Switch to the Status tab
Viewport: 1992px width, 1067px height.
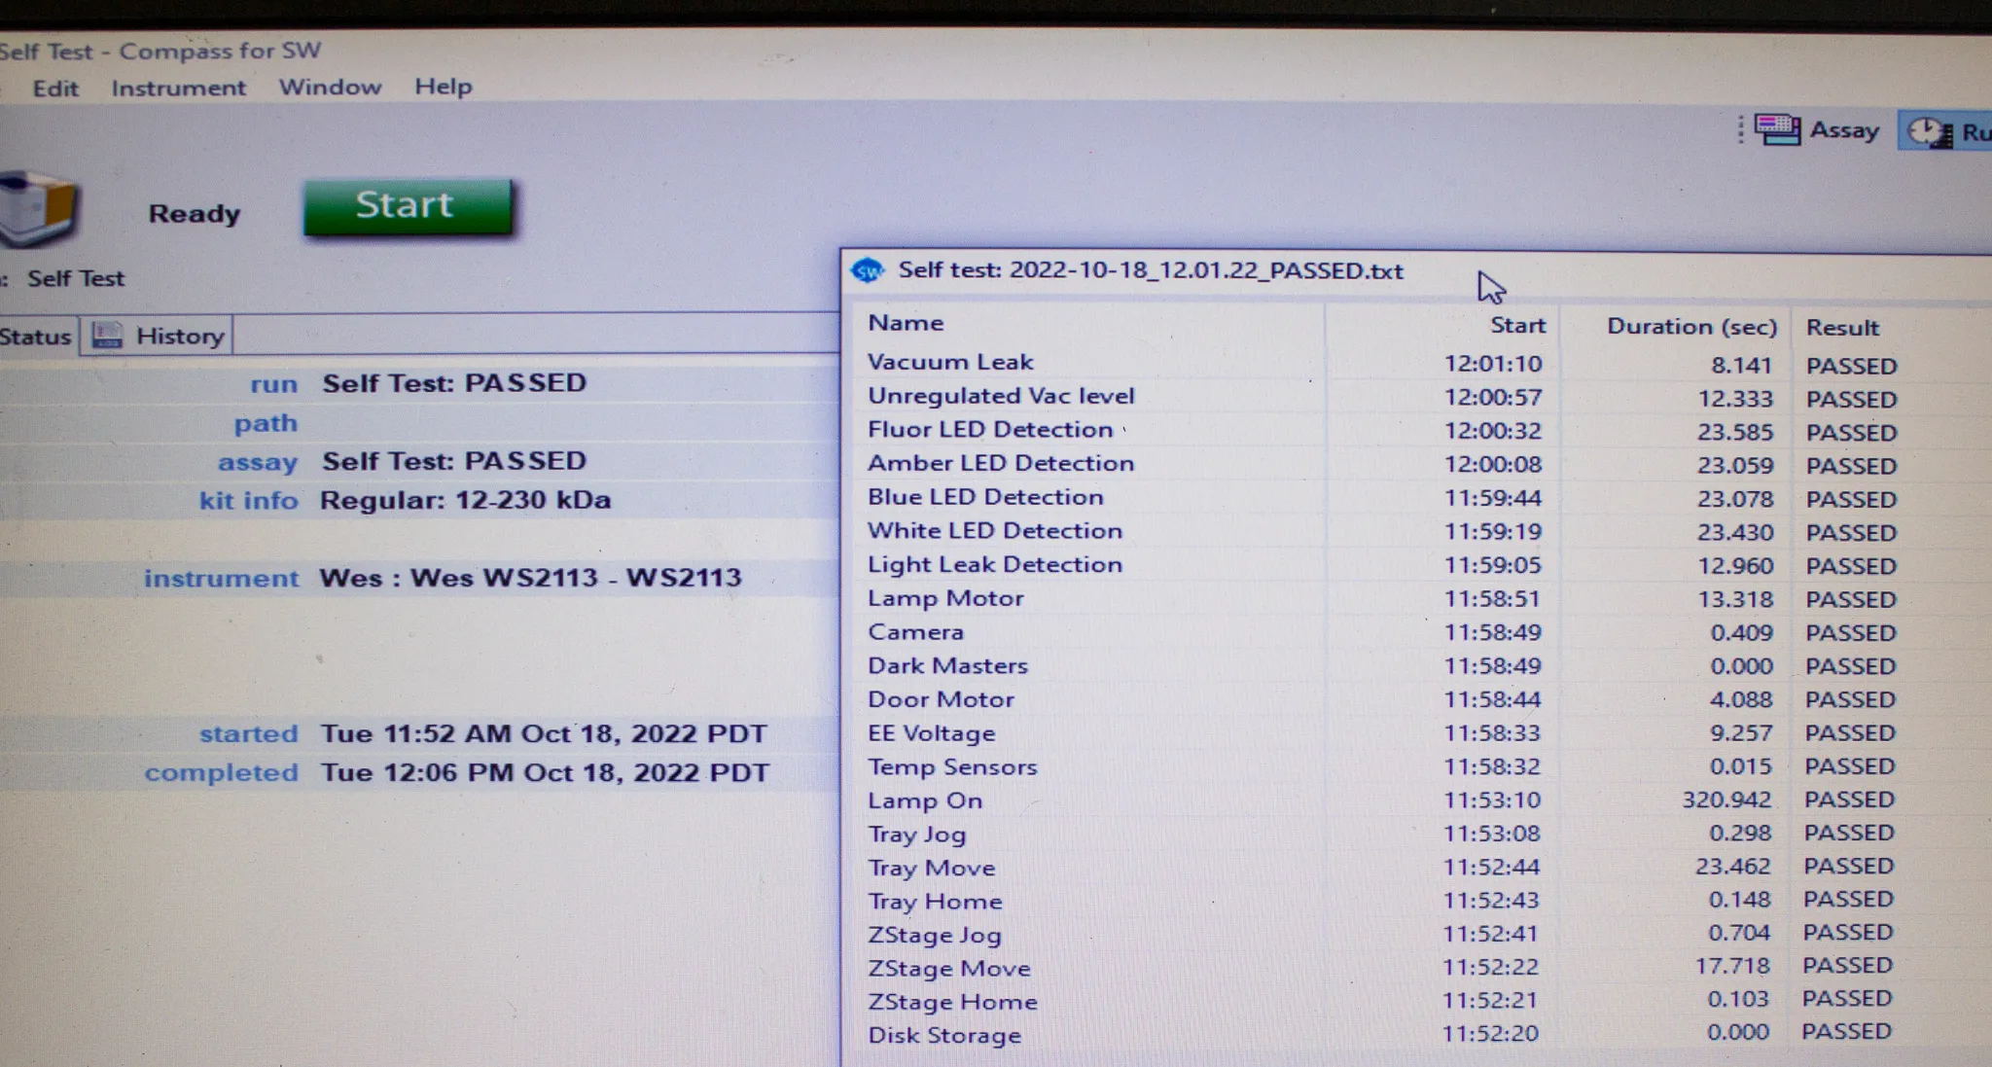click(x=36, y=337)
